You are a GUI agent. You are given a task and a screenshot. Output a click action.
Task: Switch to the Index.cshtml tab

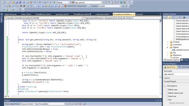[26, 14]
